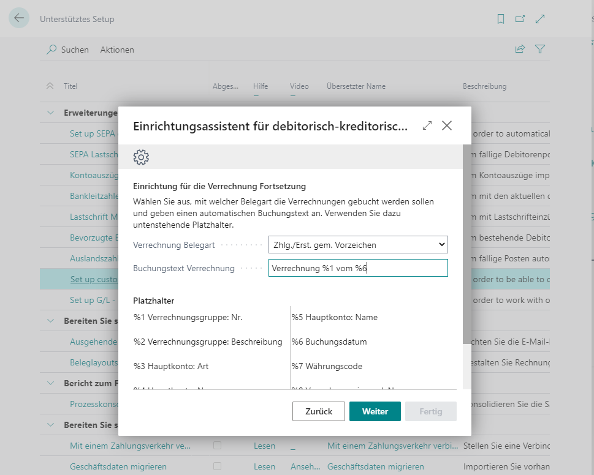Sort by Übersetzter Name column header
The width and height of the screenshot is (594, 475).
[x=356, y=86]
